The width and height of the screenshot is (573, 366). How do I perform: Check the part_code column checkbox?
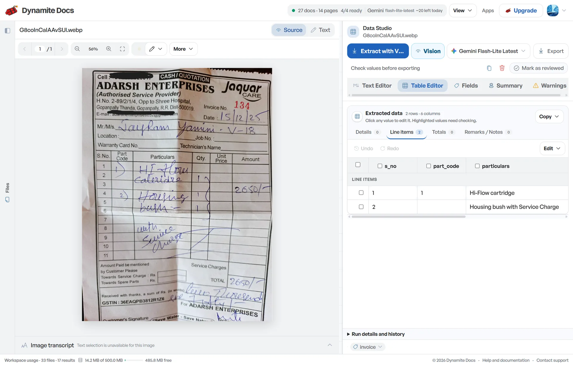click(429, 166)
